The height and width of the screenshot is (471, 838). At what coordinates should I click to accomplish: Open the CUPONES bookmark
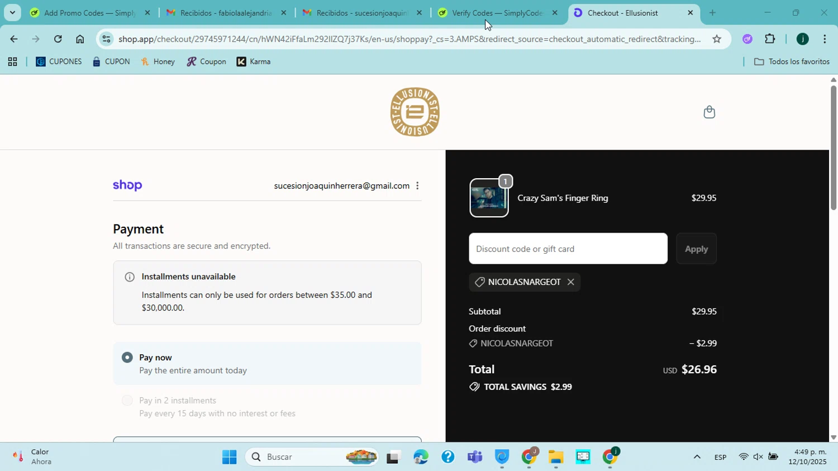click(59, 62)
